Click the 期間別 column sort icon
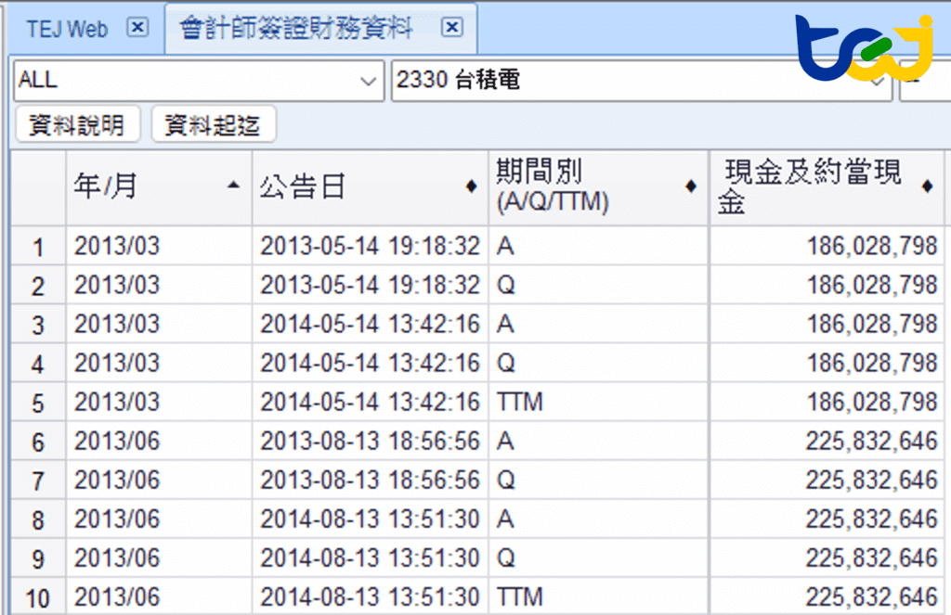The width and height of the screenshot is (951, 615). (690, 186)
